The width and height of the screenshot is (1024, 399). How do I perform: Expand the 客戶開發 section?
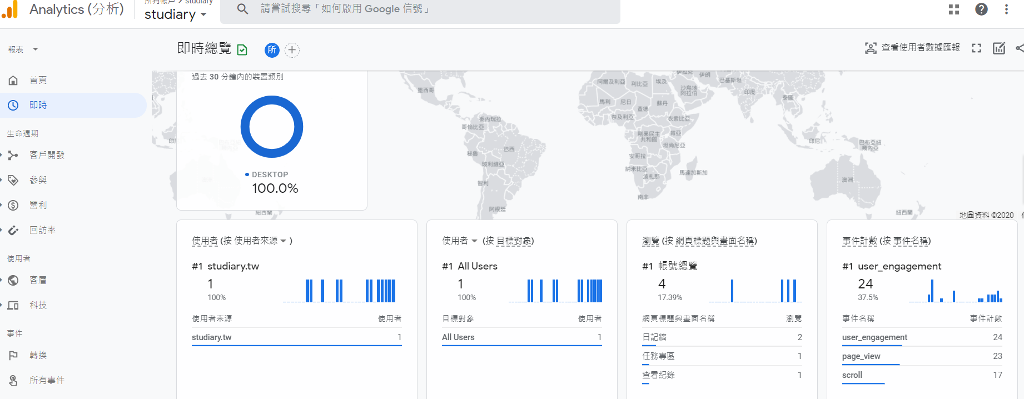(47, 155)
